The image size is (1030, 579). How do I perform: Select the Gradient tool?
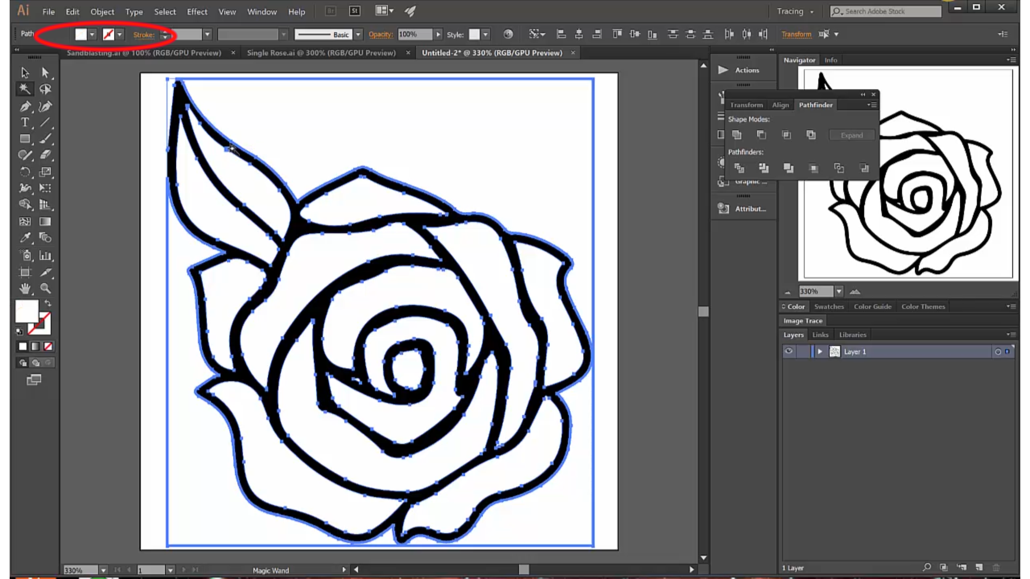pyautogui.click(x=45, y=221)
